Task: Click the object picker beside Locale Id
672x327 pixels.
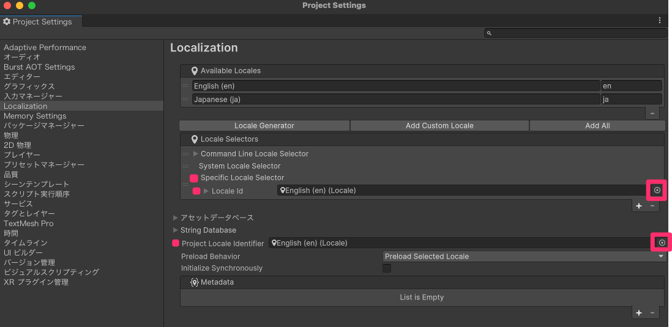Action: coord(657,190)
